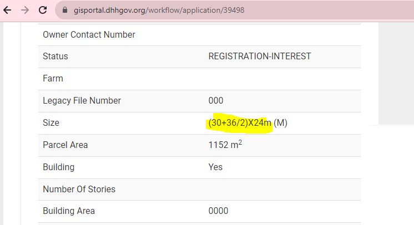Image resolution: width=414 pixels, height=225 pixels.
Task: Click the Building row label
Action: pyautogui.click(x=59, y=167)
